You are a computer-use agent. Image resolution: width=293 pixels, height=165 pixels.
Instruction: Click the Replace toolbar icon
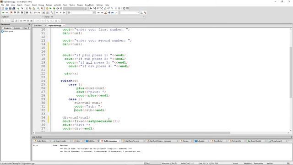tap(42, 8)
